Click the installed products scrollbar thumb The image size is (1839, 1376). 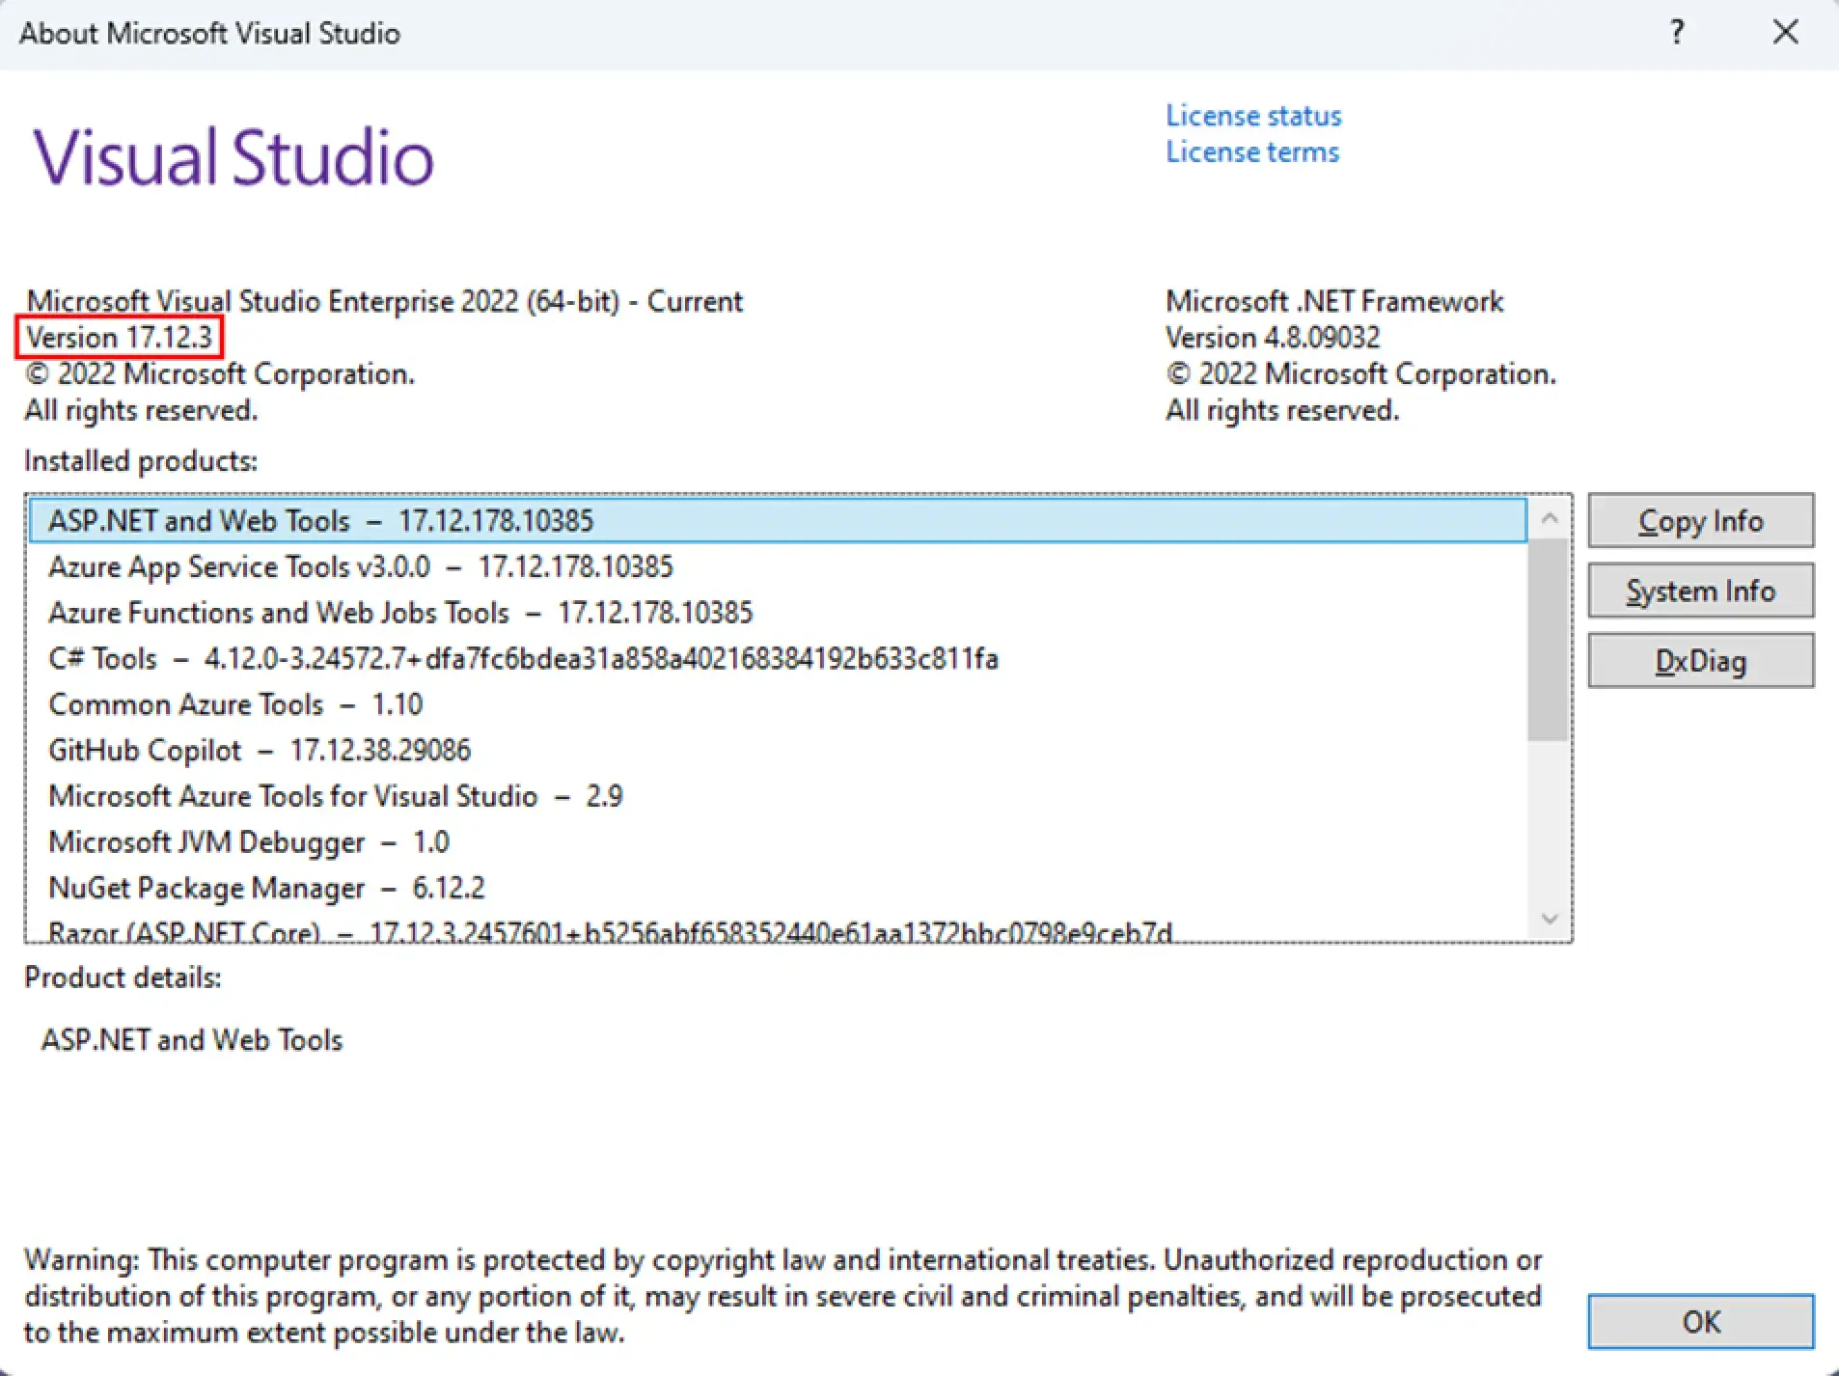1550,640
